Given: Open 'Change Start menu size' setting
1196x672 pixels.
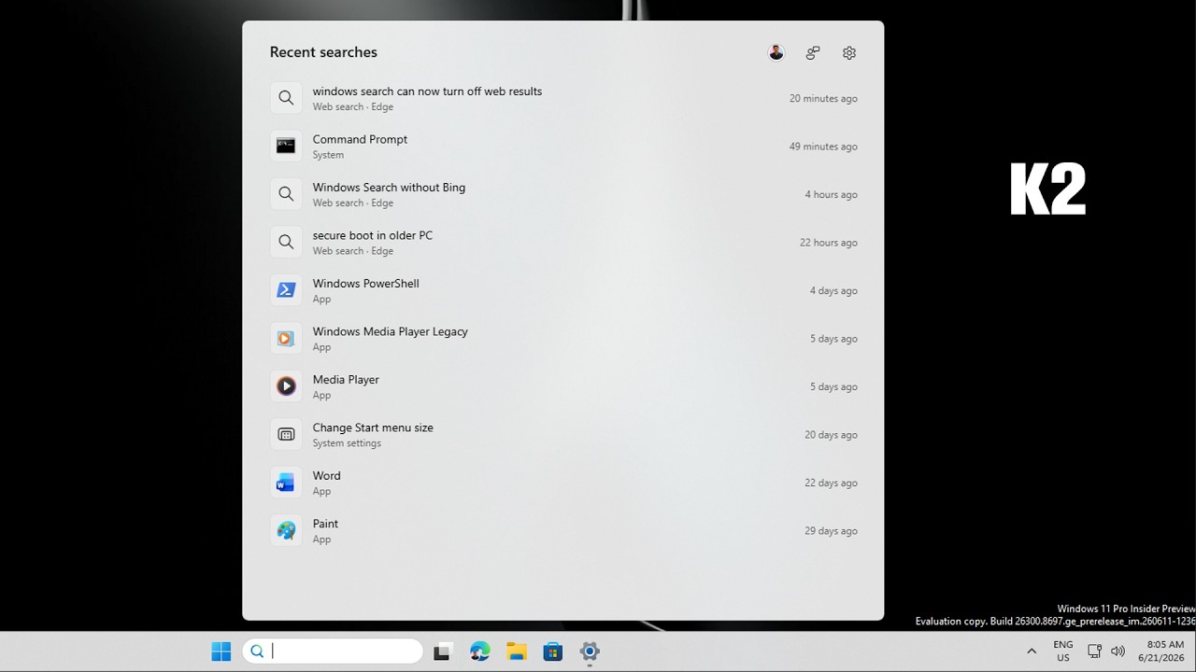Looking at the screenshot, I should pyautogui.click(x=563, y=435).
